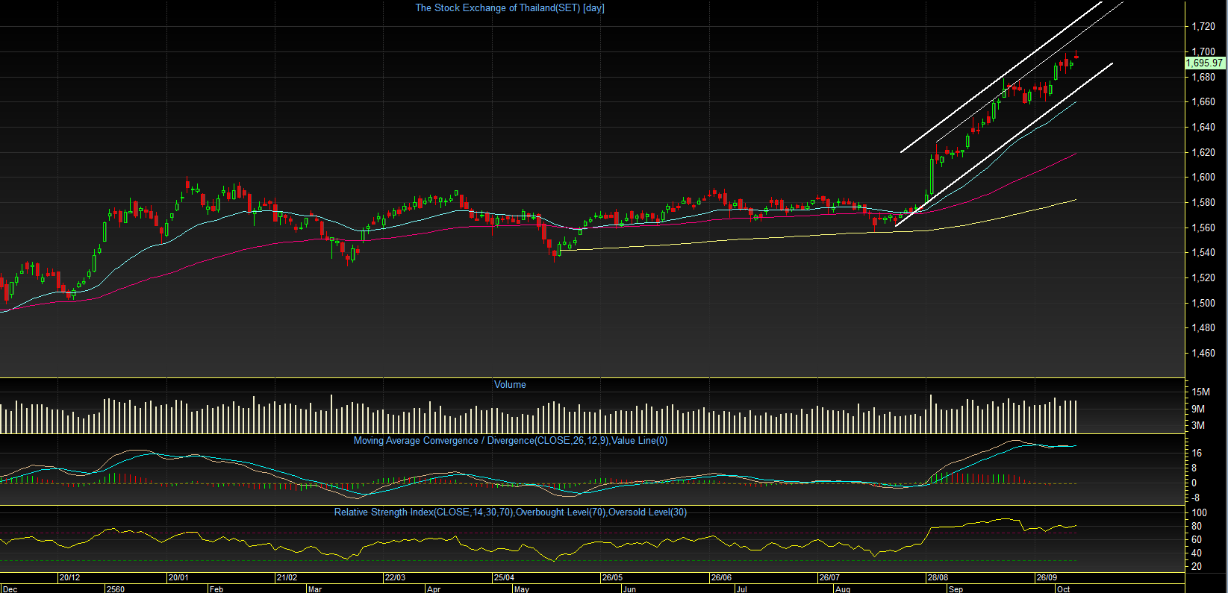Viewport: 1228px width, 593px height.
Task: Click the 21/02 date label
Action: pos(287,578)
